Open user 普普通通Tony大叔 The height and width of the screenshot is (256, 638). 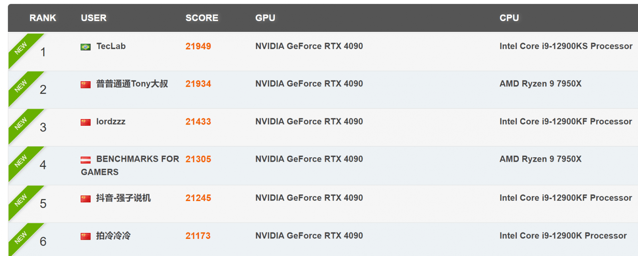coord(132,84)
